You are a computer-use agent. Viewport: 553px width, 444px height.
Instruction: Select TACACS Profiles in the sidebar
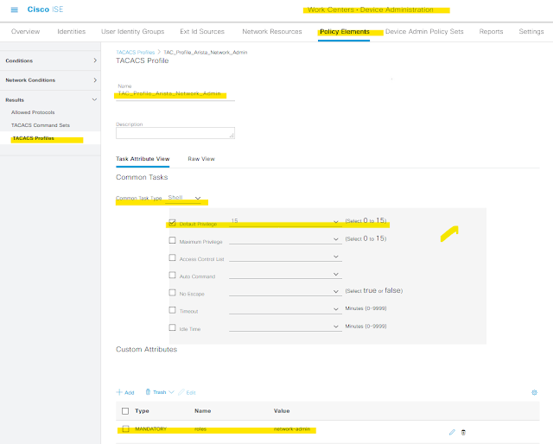tap(34, 138)
